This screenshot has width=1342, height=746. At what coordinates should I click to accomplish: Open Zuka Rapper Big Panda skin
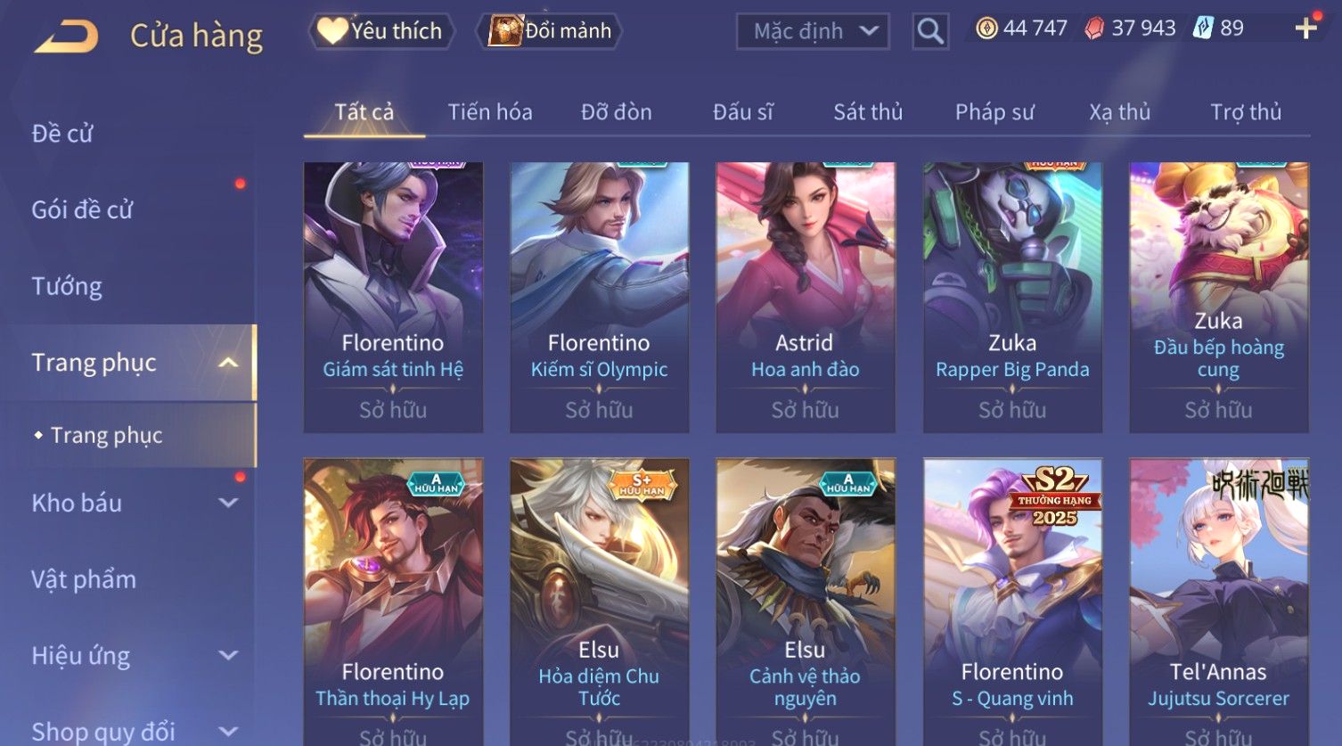coord(1012,298)
